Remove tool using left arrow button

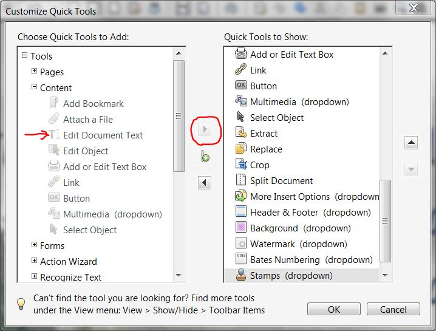point(205,183)
